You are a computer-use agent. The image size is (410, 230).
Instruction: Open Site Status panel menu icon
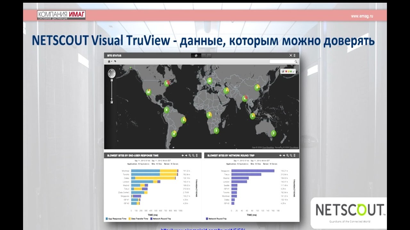click(x=295, y=55)
